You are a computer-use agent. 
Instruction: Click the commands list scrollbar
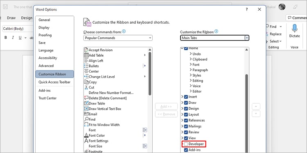tap(150, 73)
